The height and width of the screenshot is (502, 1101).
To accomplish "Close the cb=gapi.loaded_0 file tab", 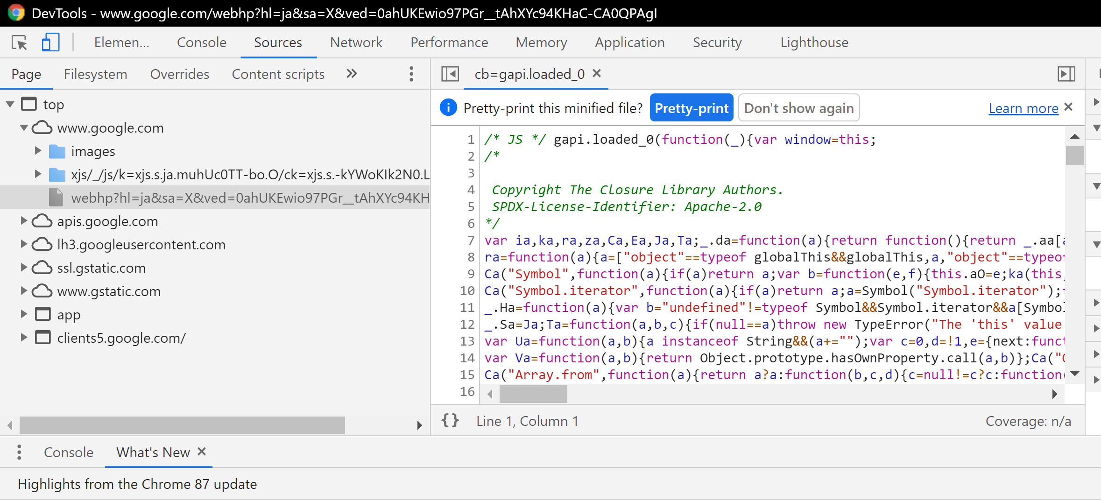I will pyautogui.click(x=596, y=73).
